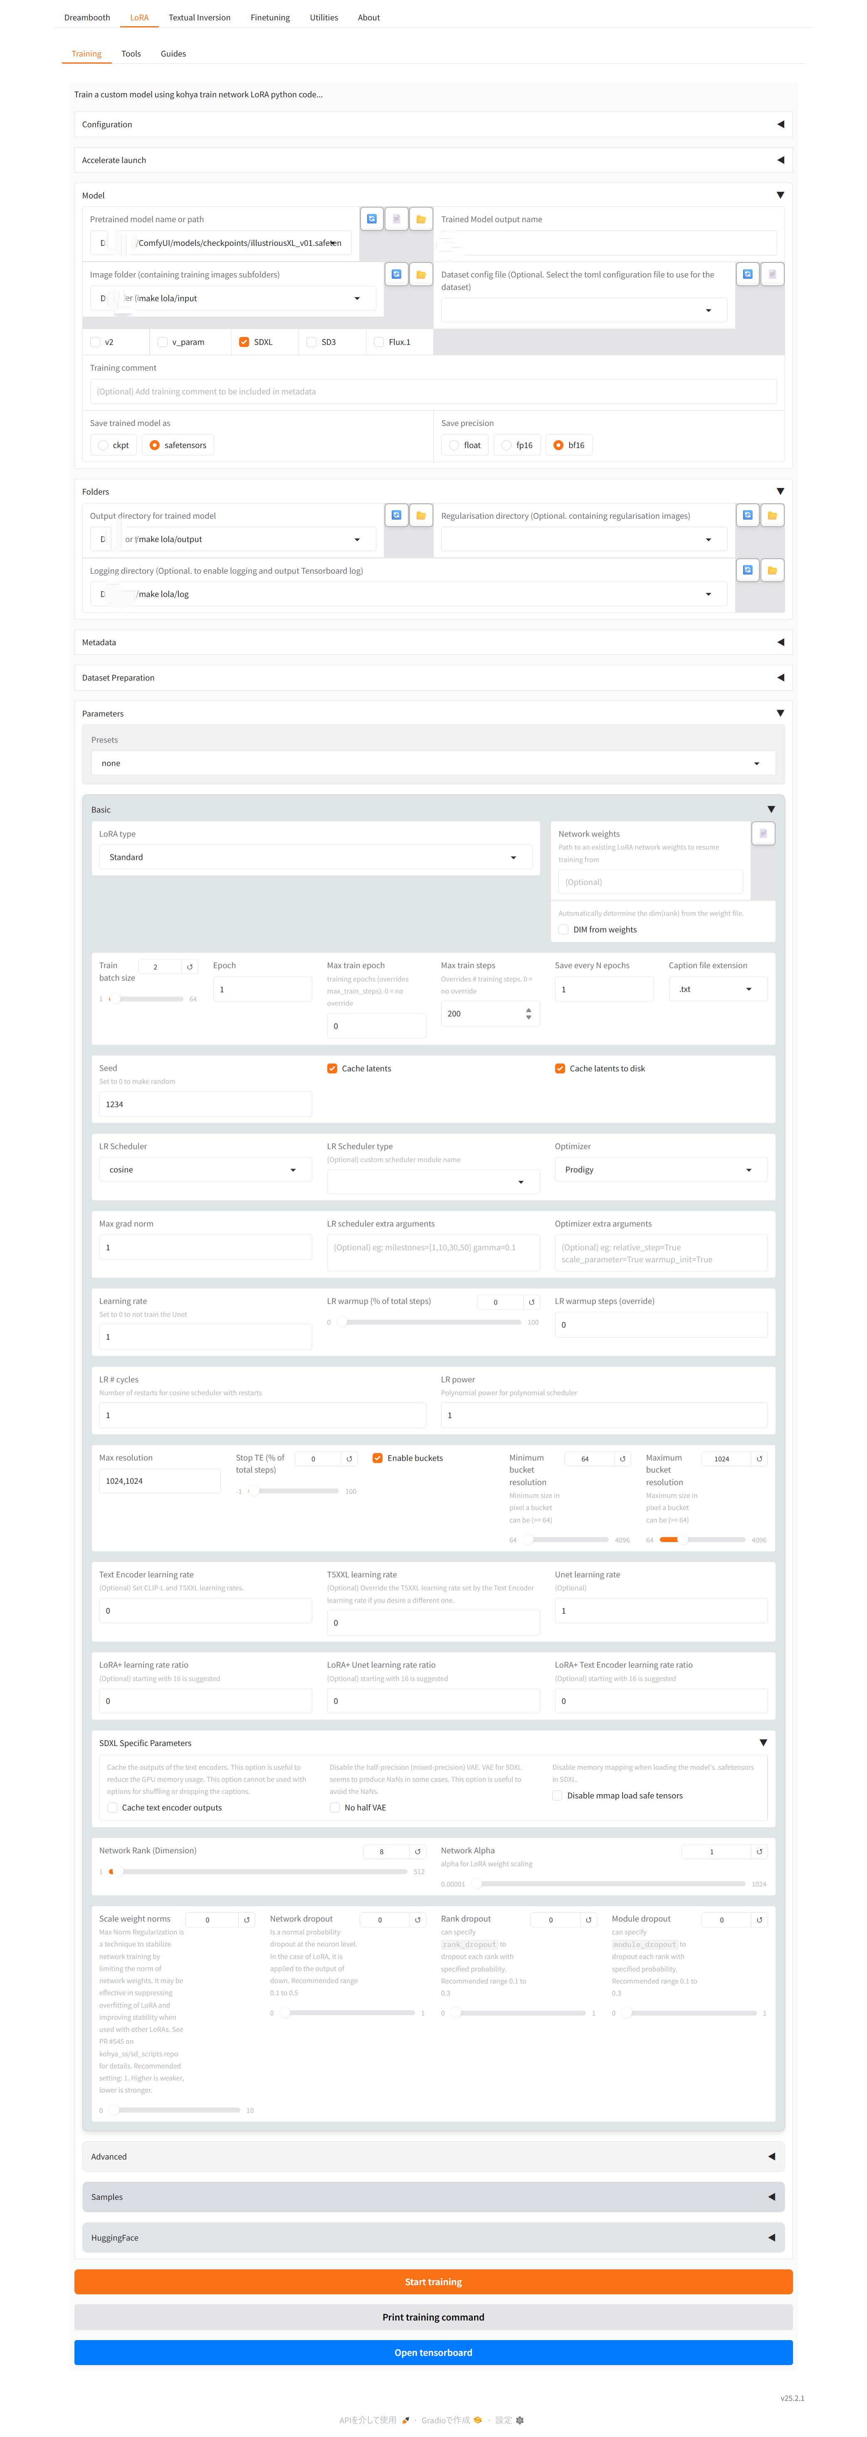Screen dimensions: 867x2437
Task: Click the Start training button
Action: 433,2282
